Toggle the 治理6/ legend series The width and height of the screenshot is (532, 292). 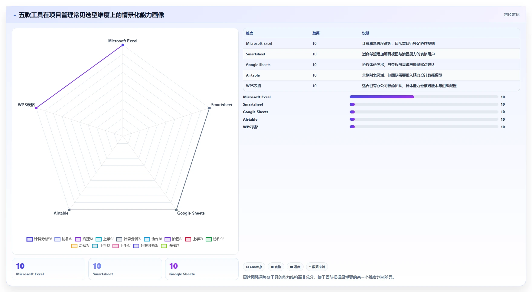point(84,239)
